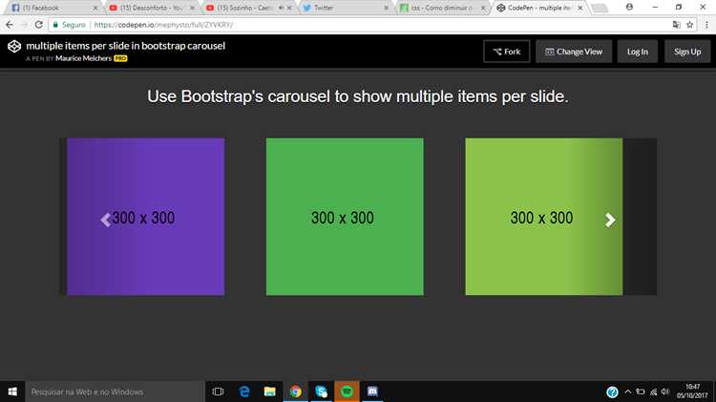716x402 pixels.
Task: Open Spotify from the taskbar
Action: 347,391
